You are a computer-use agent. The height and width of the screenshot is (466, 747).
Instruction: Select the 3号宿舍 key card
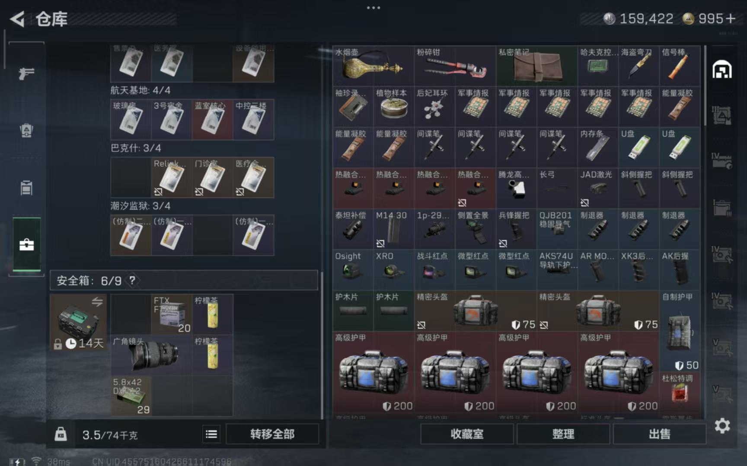(x=172, y=119)
